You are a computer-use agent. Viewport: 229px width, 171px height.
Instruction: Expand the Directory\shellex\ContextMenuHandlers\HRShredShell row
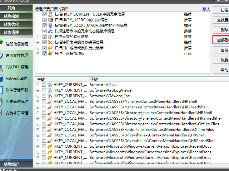click(x=38, y=118)
